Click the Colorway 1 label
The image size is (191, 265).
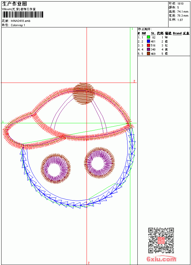(x=18, y=25)
